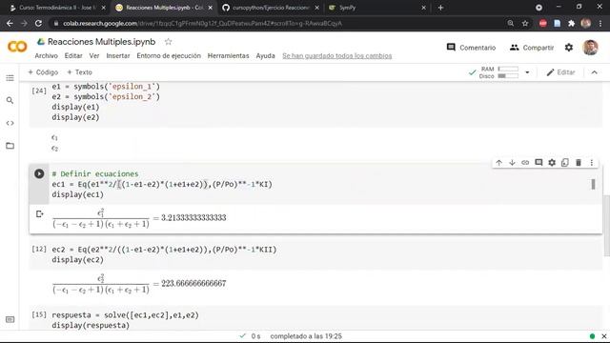Open the search and replace panel
Image resolution: width=610 pixels, height=343 pixels.
pyautogui.click(x=10, y=100)
